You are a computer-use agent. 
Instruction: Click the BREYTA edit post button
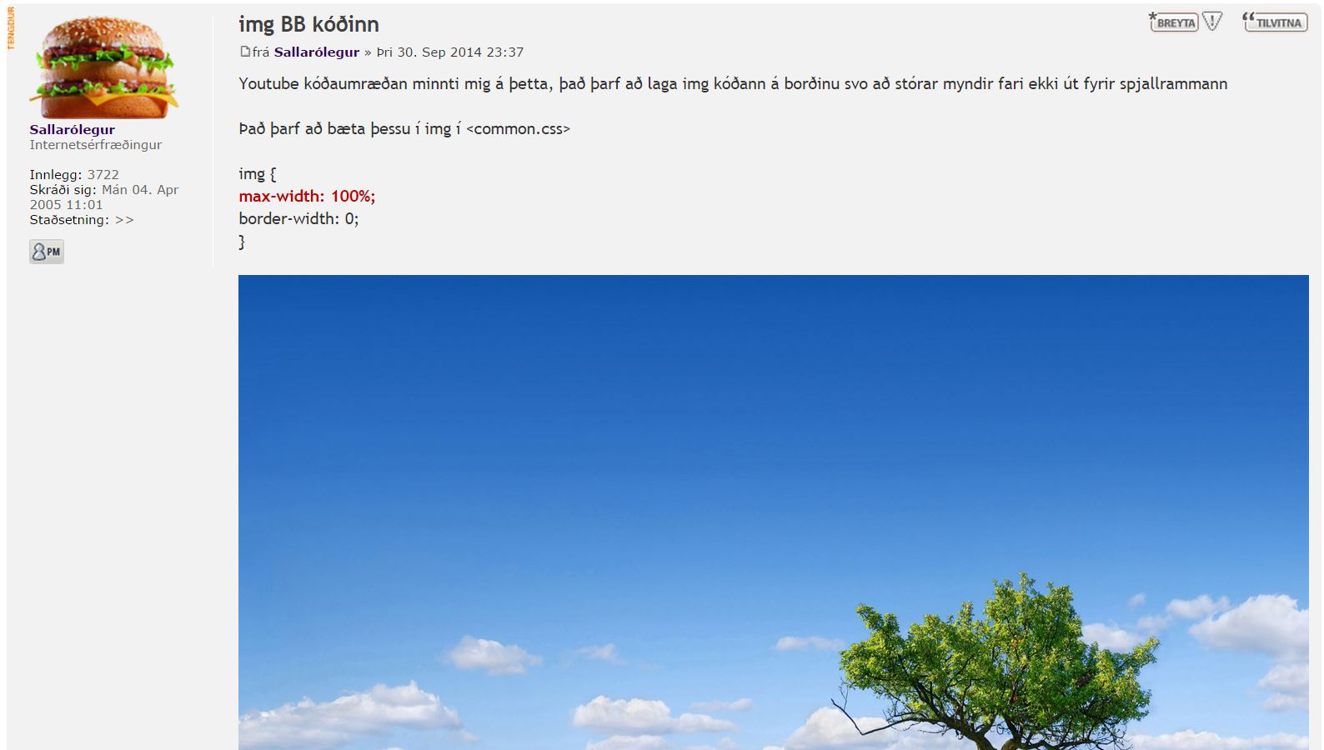pos(1173,22)
